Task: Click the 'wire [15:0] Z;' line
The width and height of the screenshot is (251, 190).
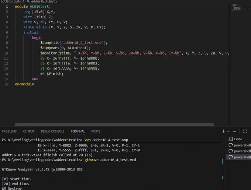Action: point(38,17)
